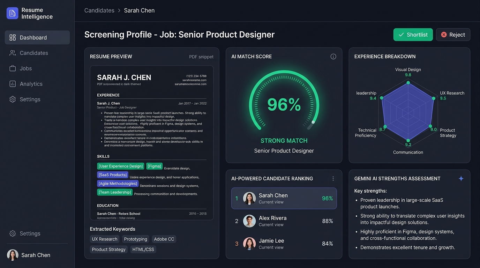This screenshot has width=480, height=268.
Task: Click the 96% score in ranking row
Action: pos(328,199)
